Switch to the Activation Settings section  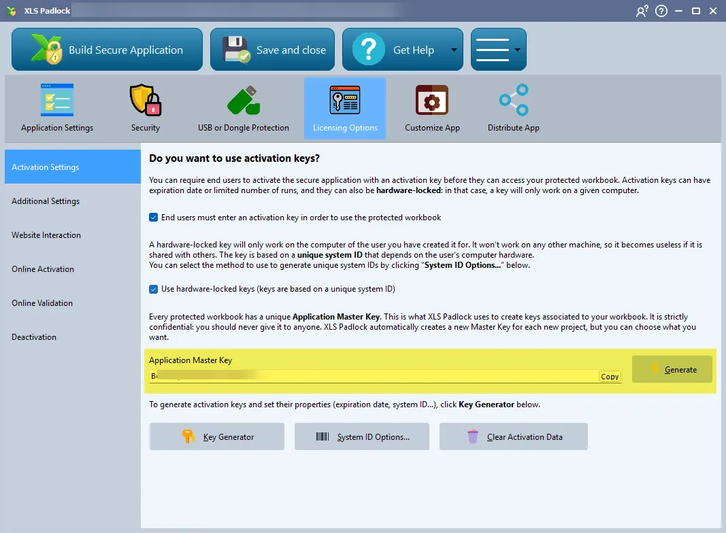point(73,167)
